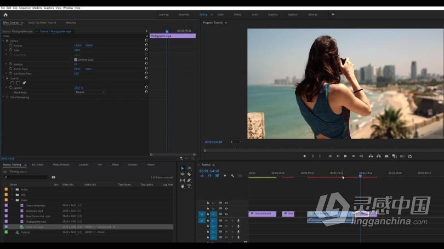Switch to the Color workspace
Image resolution: width=444 pixels, height=249 pixels.
tap(220, 14)
